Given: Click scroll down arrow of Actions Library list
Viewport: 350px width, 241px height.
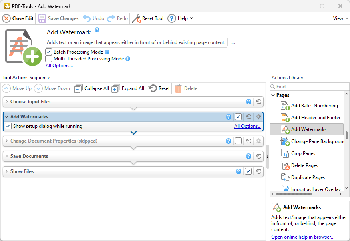Looking at the screenshot, I should pyautogui.click(x=347, y=188).
